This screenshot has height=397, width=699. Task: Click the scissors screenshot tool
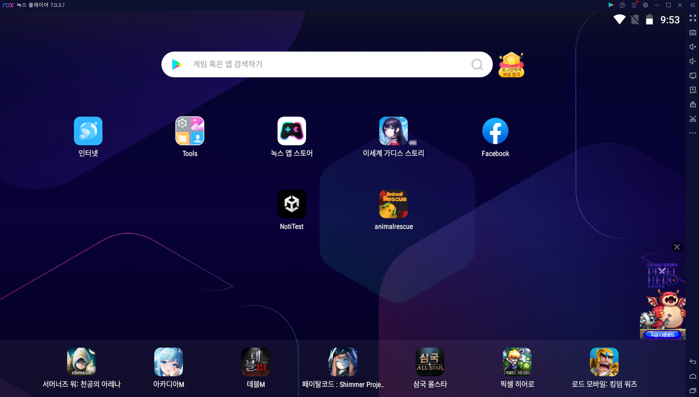click(693, 119)
